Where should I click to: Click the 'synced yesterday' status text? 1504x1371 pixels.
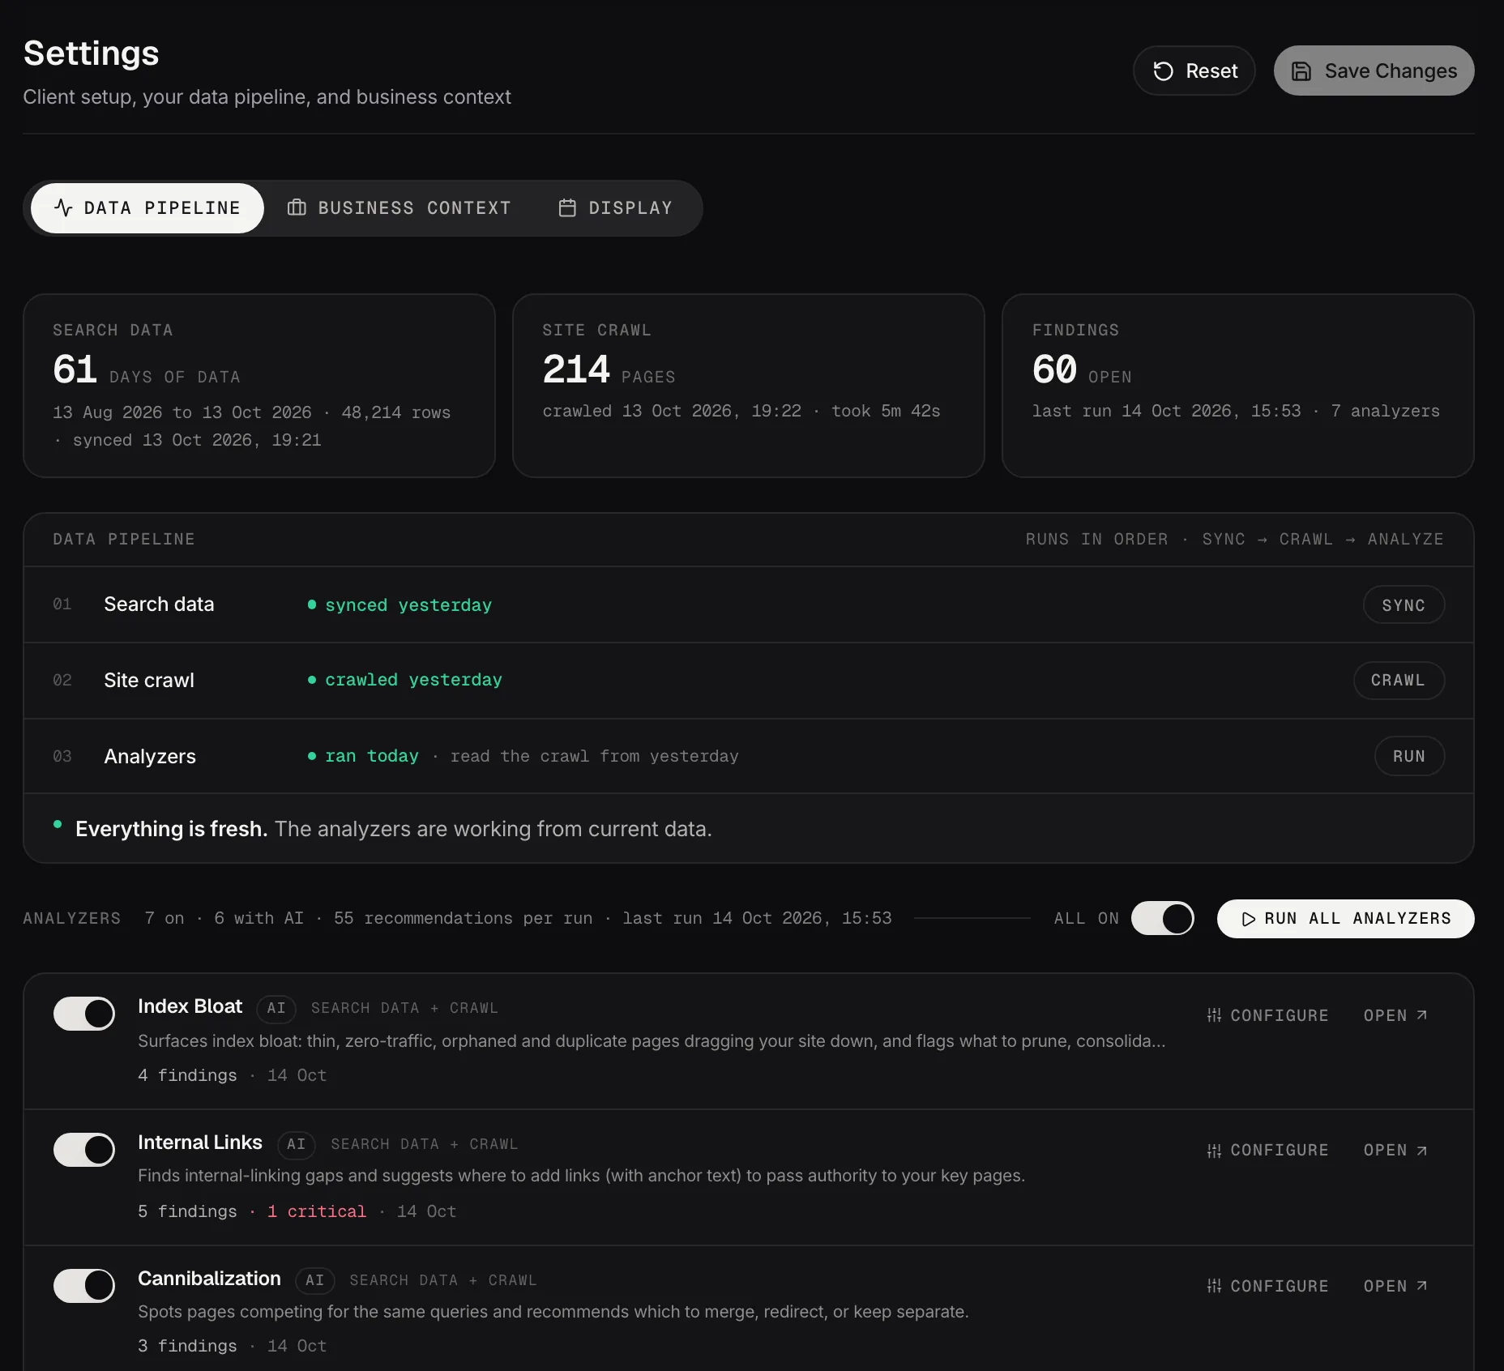click(408, 605)
